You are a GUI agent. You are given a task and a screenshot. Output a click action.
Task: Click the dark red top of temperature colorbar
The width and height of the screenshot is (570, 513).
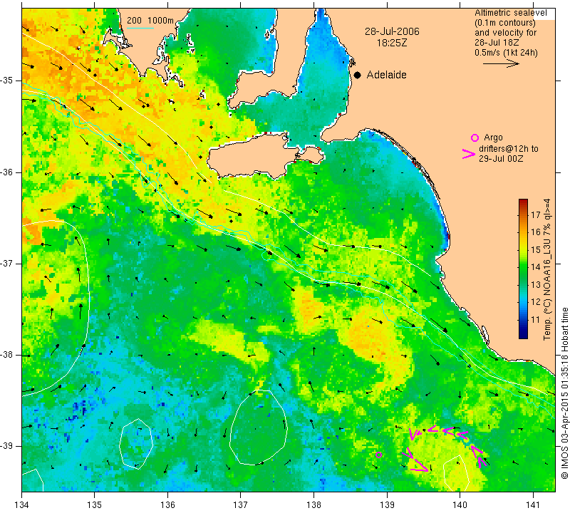click(523, 201)
